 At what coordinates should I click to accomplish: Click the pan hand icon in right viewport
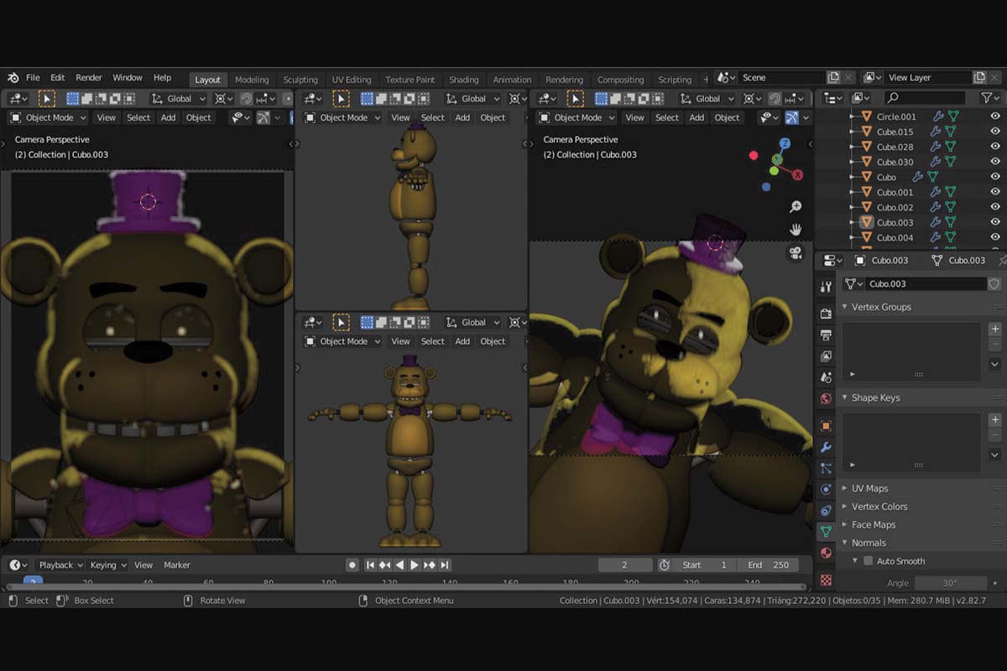(x=796, y=229)
